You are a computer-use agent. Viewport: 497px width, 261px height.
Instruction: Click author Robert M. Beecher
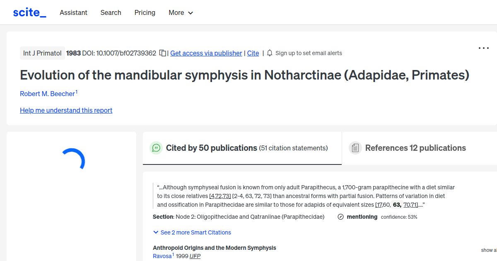(x=47, y=94)
